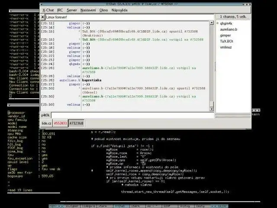Click the self.kernel.rooms.append code line

(x=151, y=171)
